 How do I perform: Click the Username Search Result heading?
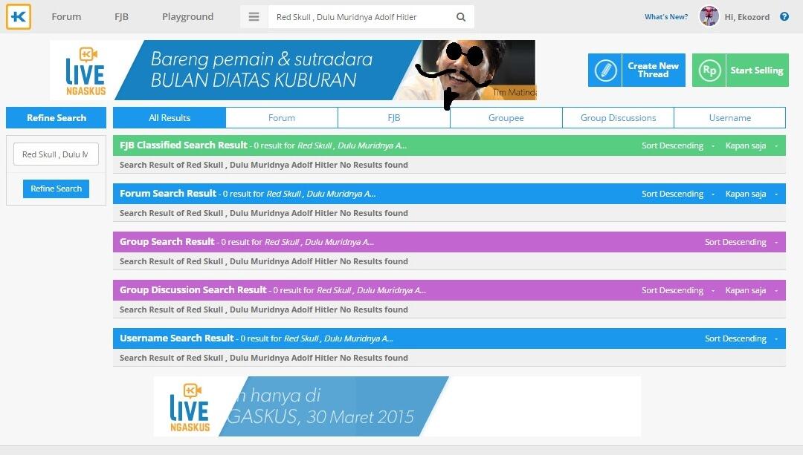point(177,338)
